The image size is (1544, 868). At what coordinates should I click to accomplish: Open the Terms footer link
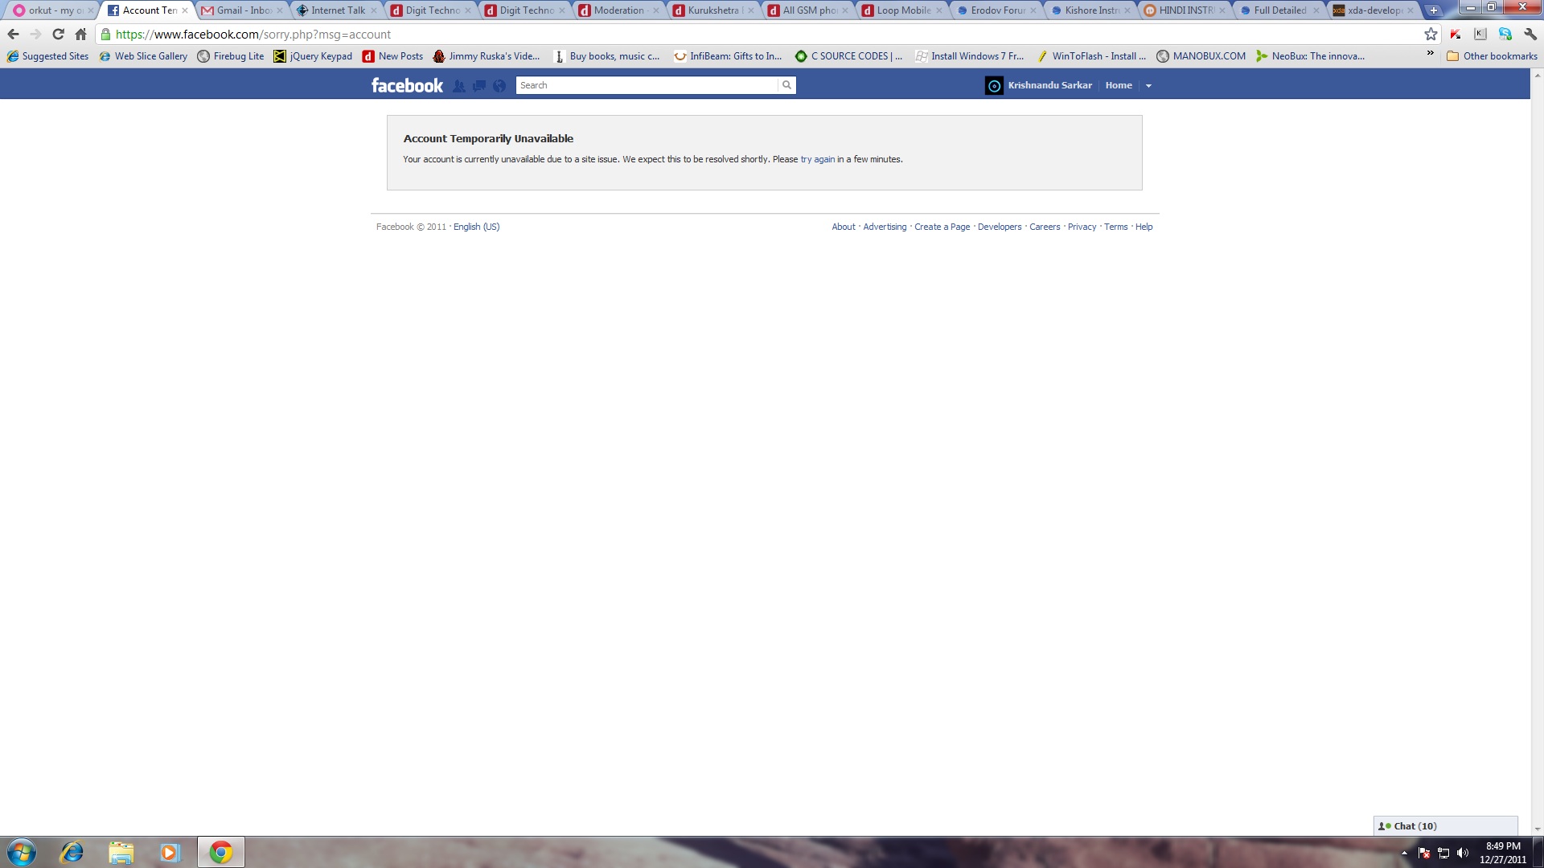pos(1115,227)
